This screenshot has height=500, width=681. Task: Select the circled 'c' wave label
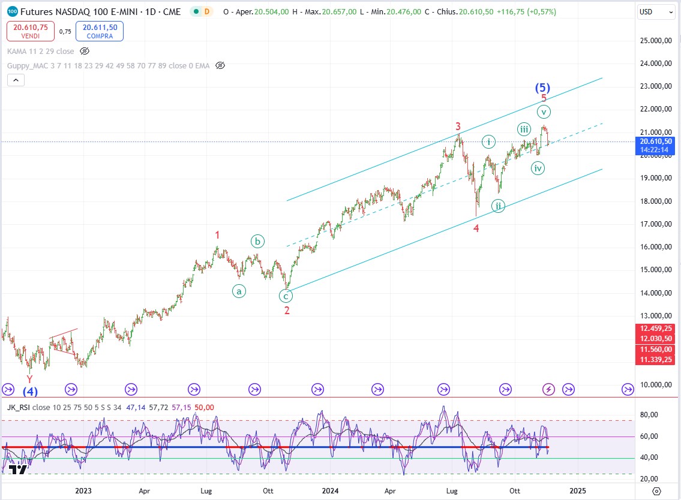[286, 296]
